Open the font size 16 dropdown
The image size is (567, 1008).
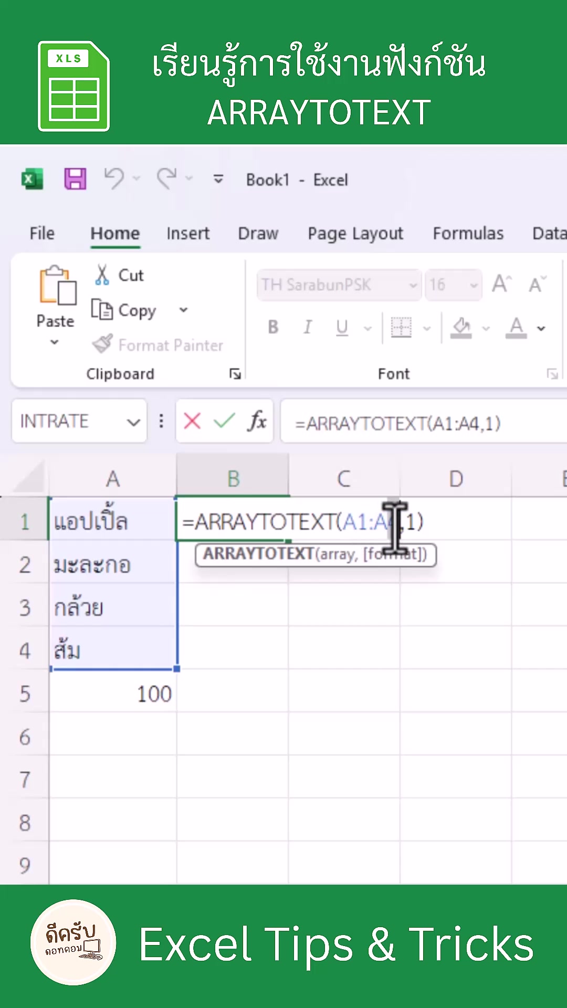(x=474, y=285)
